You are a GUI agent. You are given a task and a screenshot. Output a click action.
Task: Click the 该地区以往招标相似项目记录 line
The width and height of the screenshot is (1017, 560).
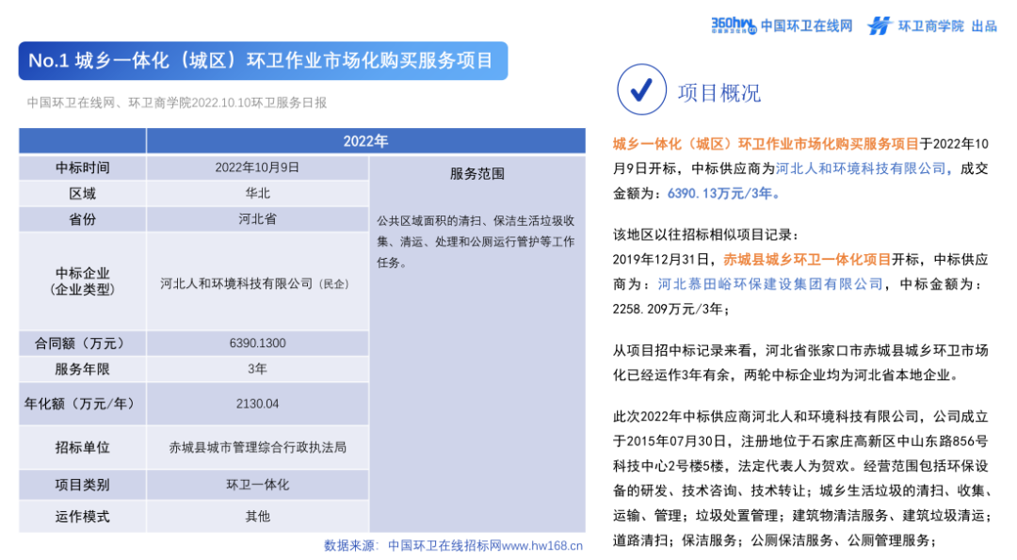[x=705, y=234]
